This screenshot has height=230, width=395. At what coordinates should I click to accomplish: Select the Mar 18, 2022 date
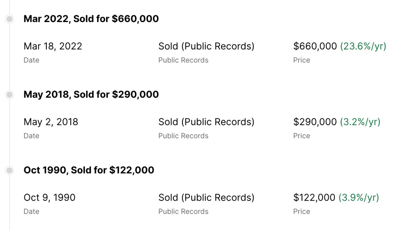click(x=53, y=46)
